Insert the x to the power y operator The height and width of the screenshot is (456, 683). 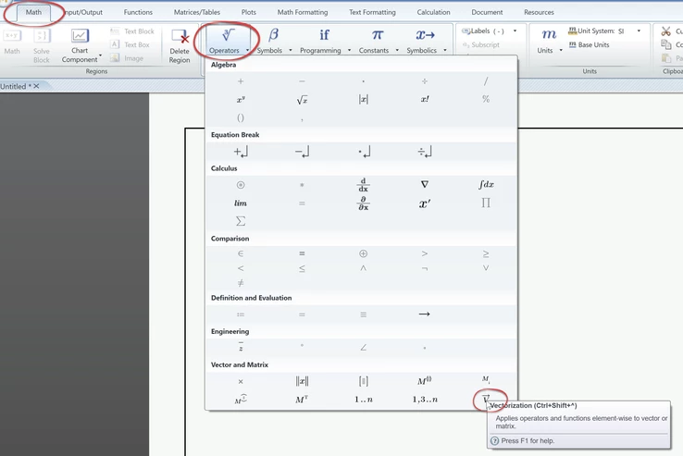(241, 100)
